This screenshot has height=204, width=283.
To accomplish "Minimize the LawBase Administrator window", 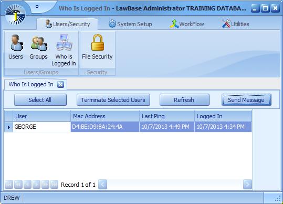I will 255,8.
